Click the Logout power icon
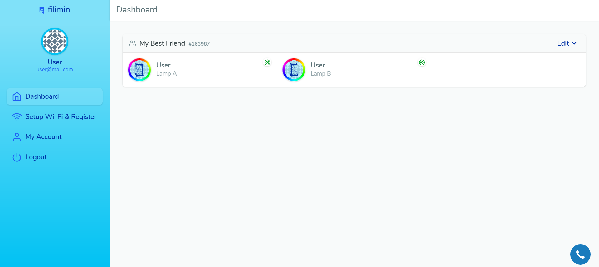This screenshot has height=267, width=599. pos(17,157)
